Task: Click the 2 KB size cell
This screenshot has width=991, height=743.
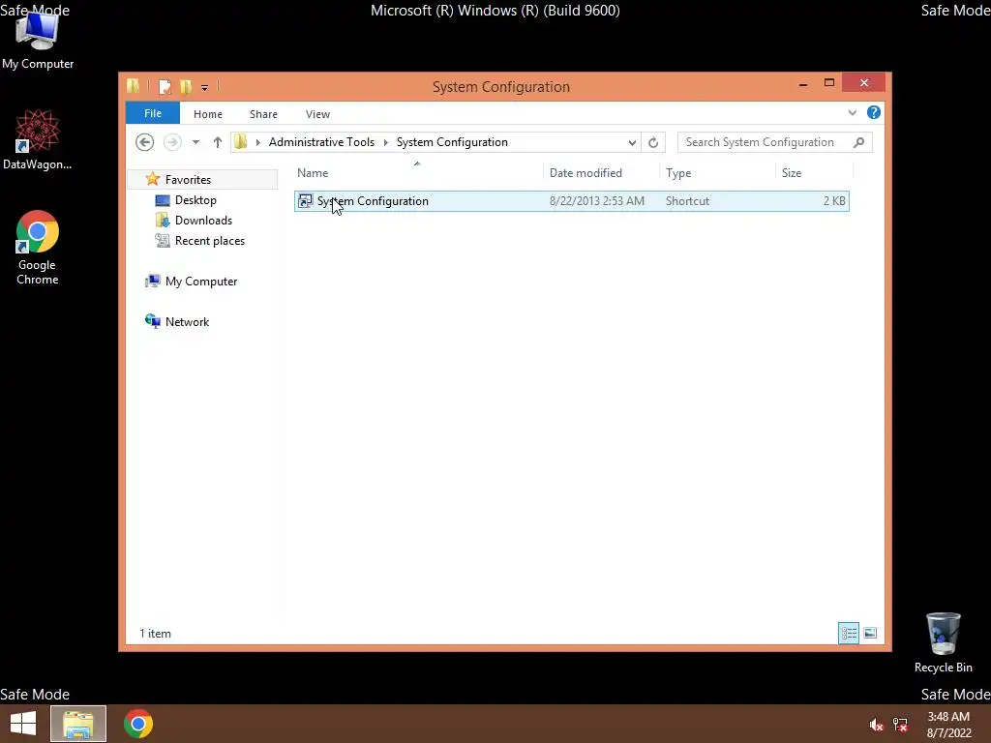Action: pos(833,201)
